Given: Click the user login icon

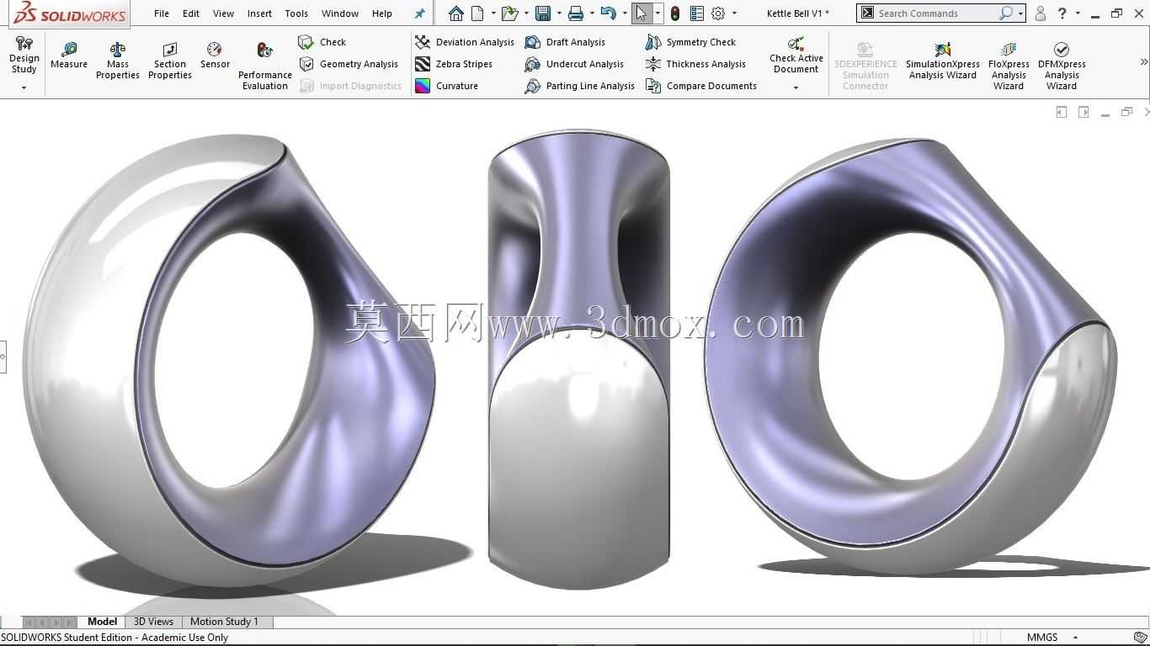Looking at the screenshot, I should point(1041,13).
